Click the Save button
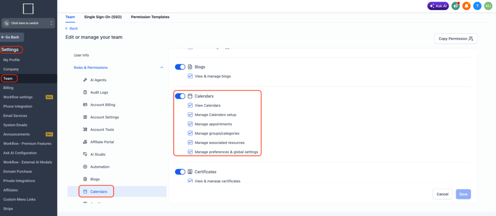 pyautogui.click(x=463, y=194)
